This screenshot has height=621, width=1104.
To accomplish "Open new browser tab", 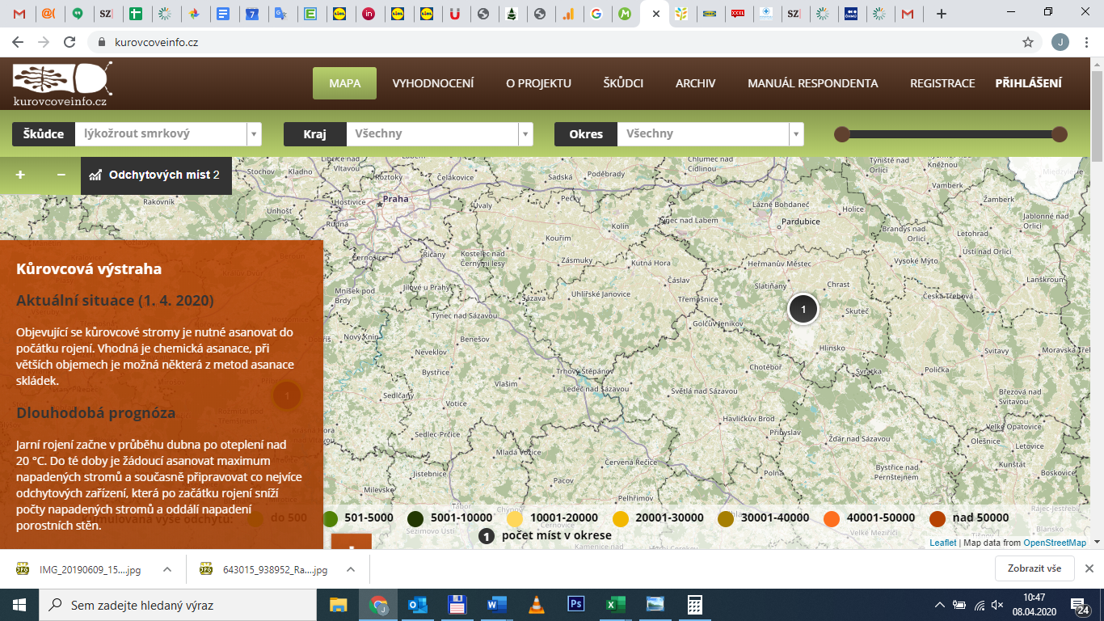I will coord(941,14).
